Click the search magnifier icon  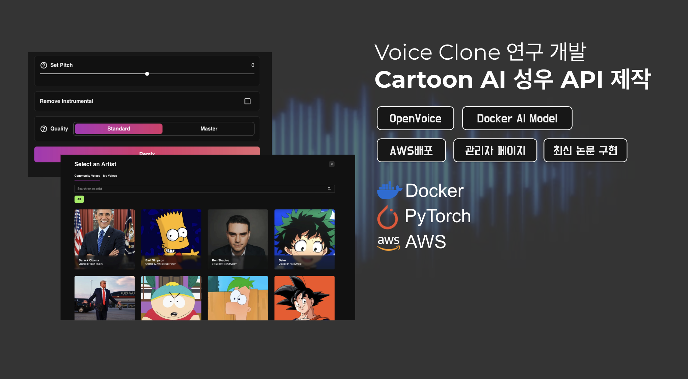329,189
